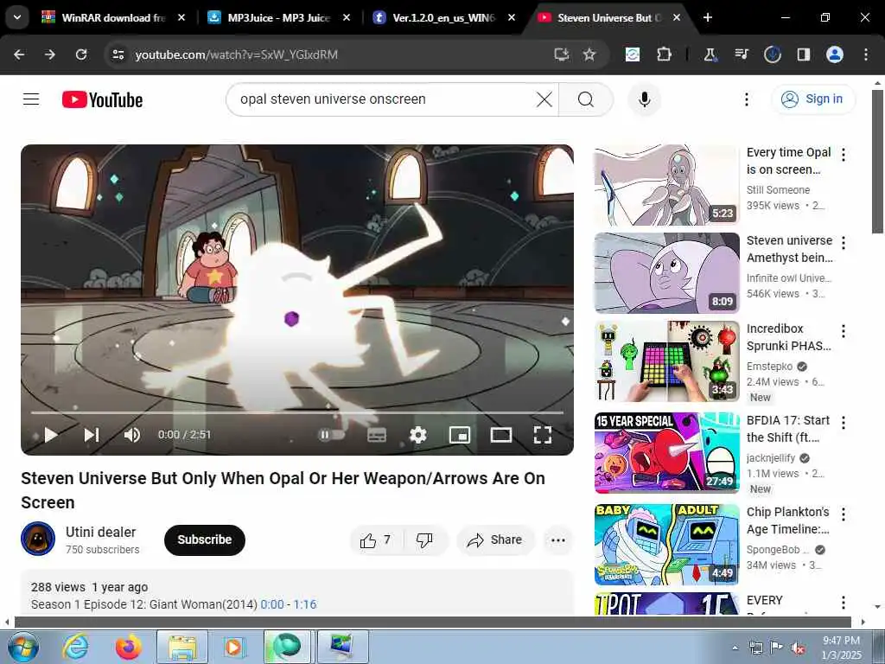This screenshot has width=885, height=664.
Task: Jump to 1:16 timestamp in description
Action: (x=305, y=604)
